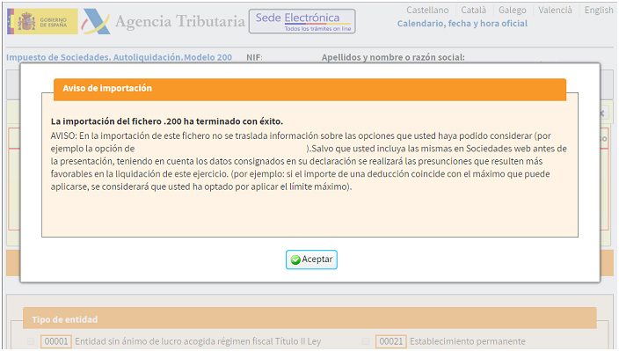Switch language to Castellano
Viewport: 619px width, 351px height.
427,10
